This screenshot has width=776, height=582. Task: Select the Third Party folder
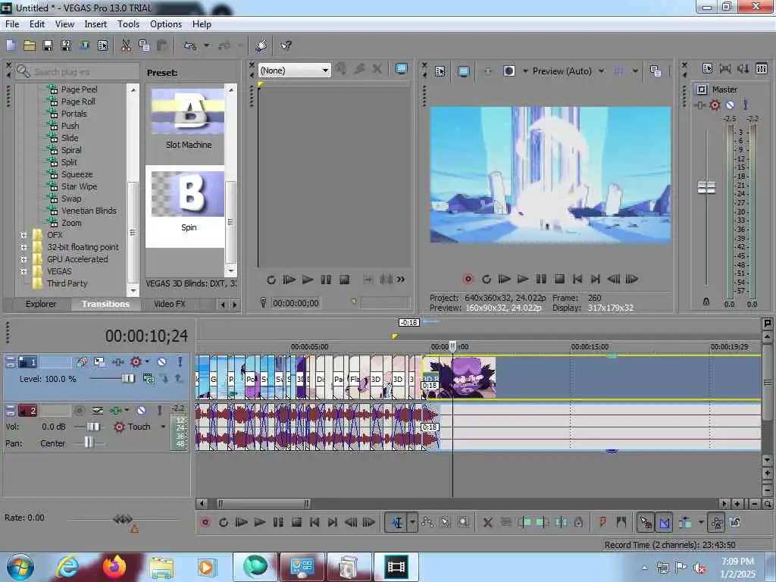(x=67, y=283)
